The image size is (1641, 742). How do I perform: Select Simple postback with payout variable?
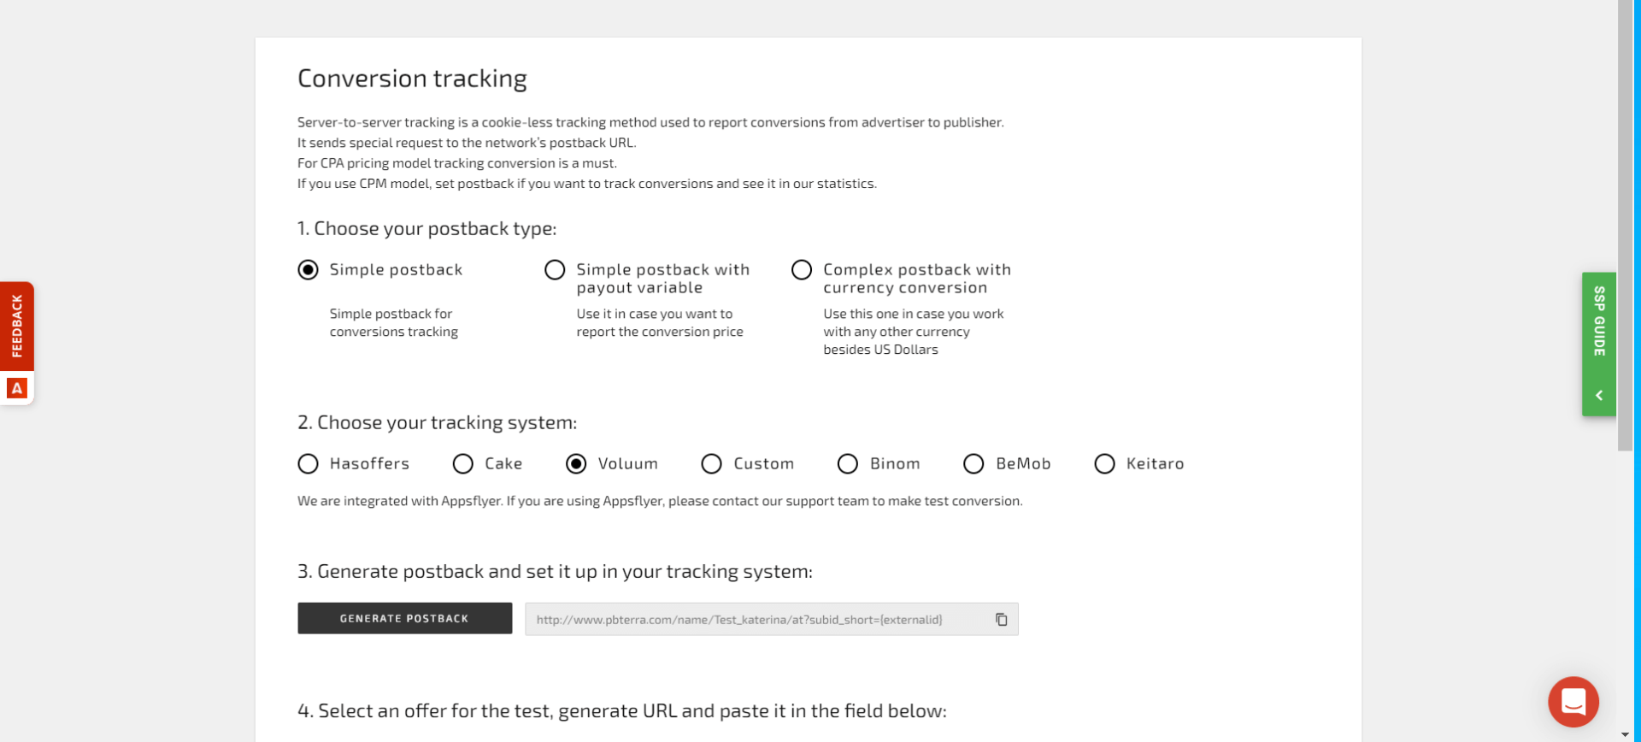(555, 269)
